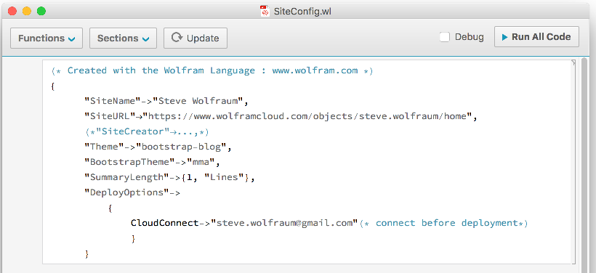This screenshot has height=273, width=596.
Task: Click the CloudConnect symbol
Action: click(164, 223)
